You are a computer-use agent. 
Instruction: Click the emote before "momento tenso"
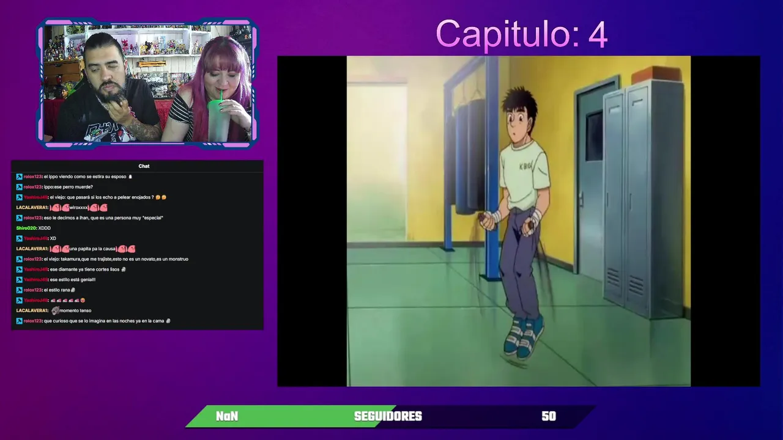click(54, 310)
